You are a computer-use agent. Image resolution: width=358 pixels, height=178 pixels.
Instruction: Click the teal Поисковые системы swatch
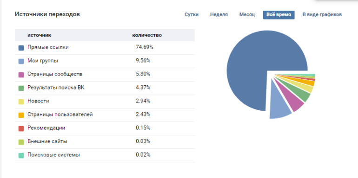tap(21, 155)
